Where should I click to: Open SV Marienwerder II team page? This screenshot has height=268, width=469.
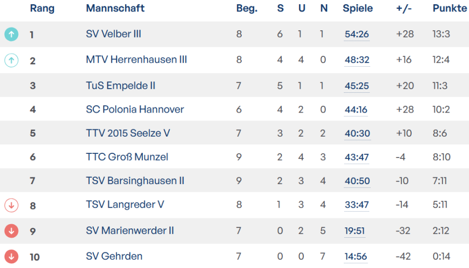coord(130,230)
